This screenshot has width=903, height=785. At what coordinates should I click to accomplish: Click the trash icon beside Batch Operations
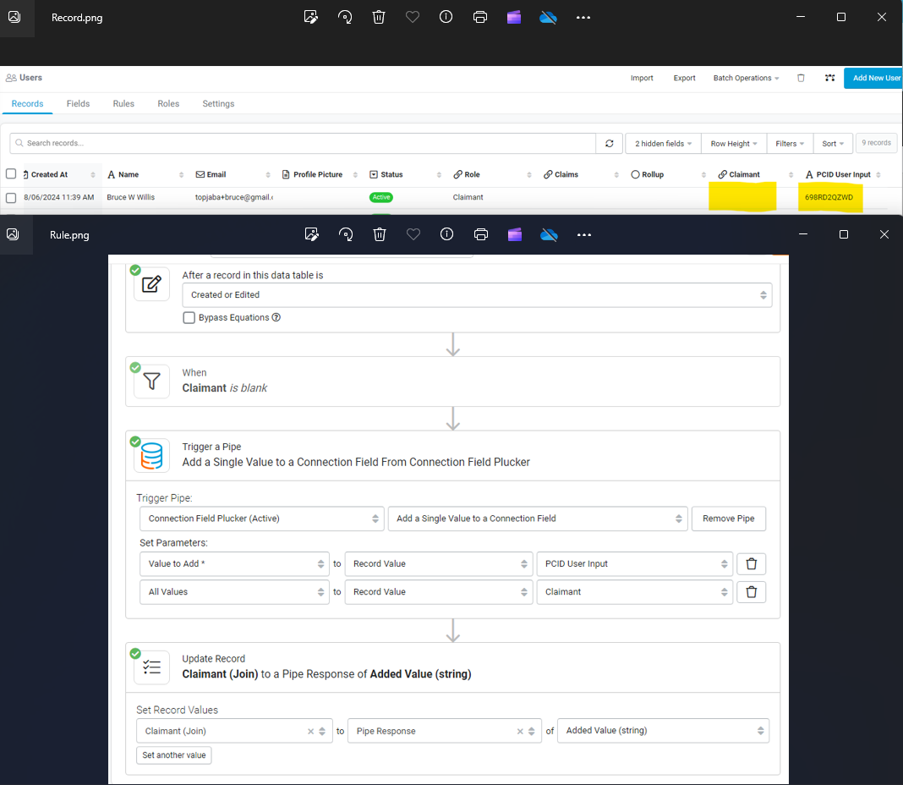pyautogui.click(x=801, y=78)
